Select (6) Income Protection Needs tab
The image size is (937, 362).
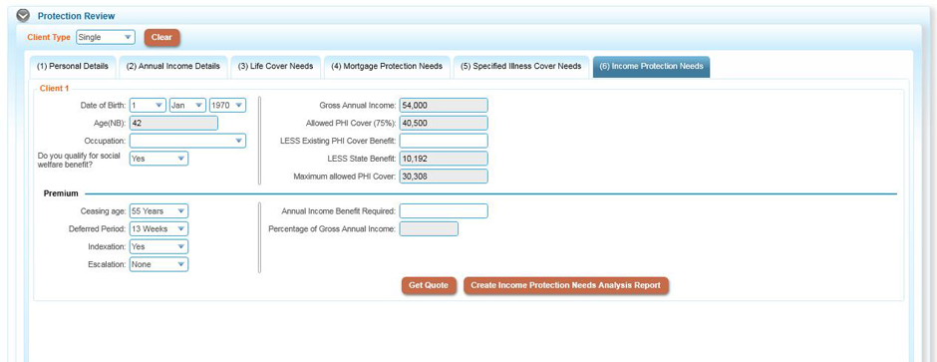pos(651,66)
